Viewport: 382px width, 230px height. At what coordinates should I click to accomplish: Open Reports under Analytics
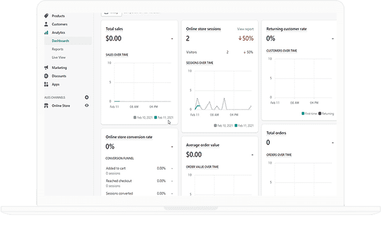pos(58,49)
